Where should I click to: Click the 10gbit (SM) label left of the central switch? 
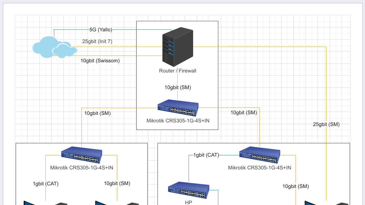pyautogui.click(x=97, y=114)
